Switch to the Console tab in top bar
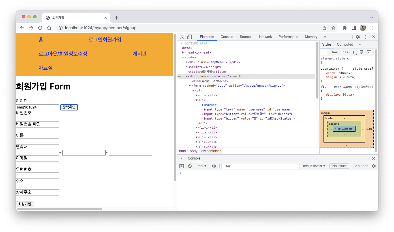This screenshot has width=394, height=232. point(227,37)
